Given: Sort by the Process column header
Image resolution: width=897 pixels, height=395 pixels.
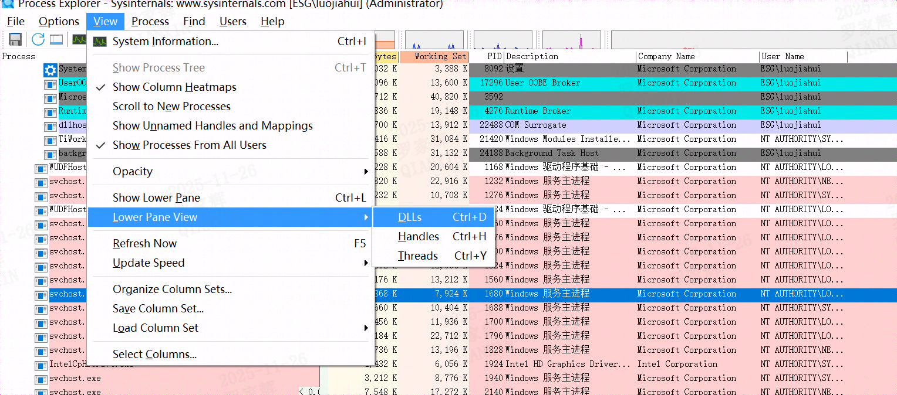Looking at the screenshot, I should (19, 56).
